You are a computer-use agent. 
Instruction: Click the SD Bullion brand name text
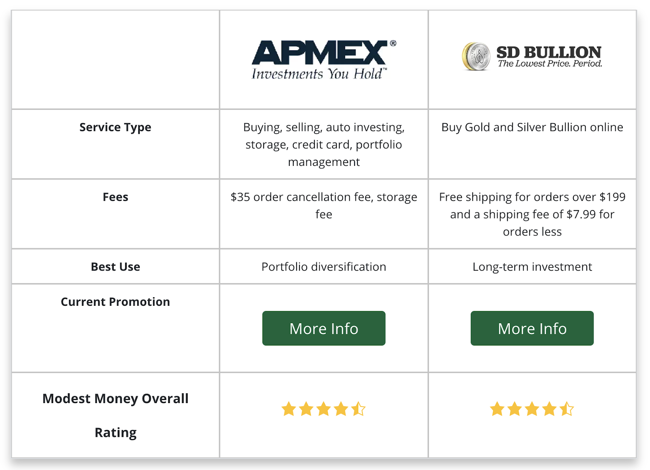pyautogui.click(x=549, y=52)
